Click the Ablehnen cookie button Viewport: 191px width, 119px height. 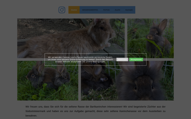click(122, 60)
